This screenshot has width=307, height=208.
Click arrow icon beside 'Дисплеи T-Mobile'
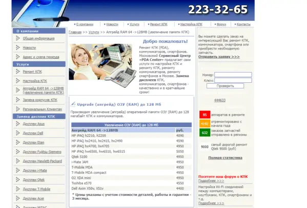click(x=18, y=189)
